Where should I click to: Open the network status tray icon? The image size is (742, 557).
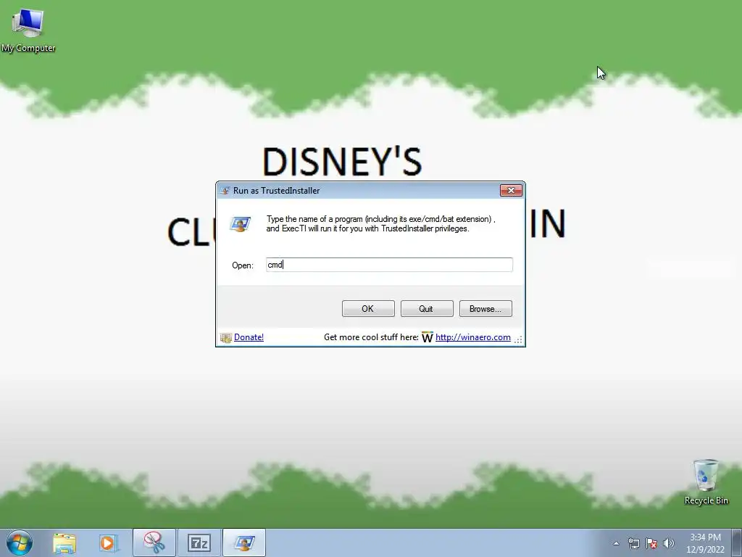(x=633, y=543)
